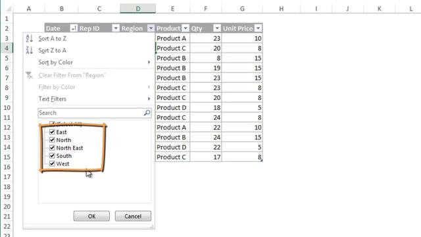Select the Unit Price header cell
This screenshot has height=237, width=421.
[242, 28]
